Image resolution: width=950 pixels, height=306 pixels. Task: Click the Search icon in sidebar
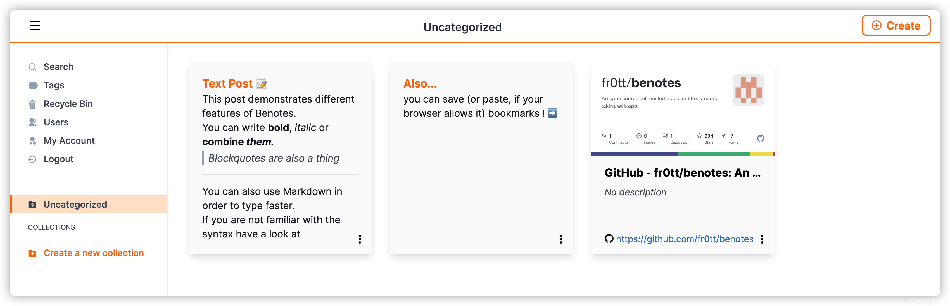[x=33, y=67]
